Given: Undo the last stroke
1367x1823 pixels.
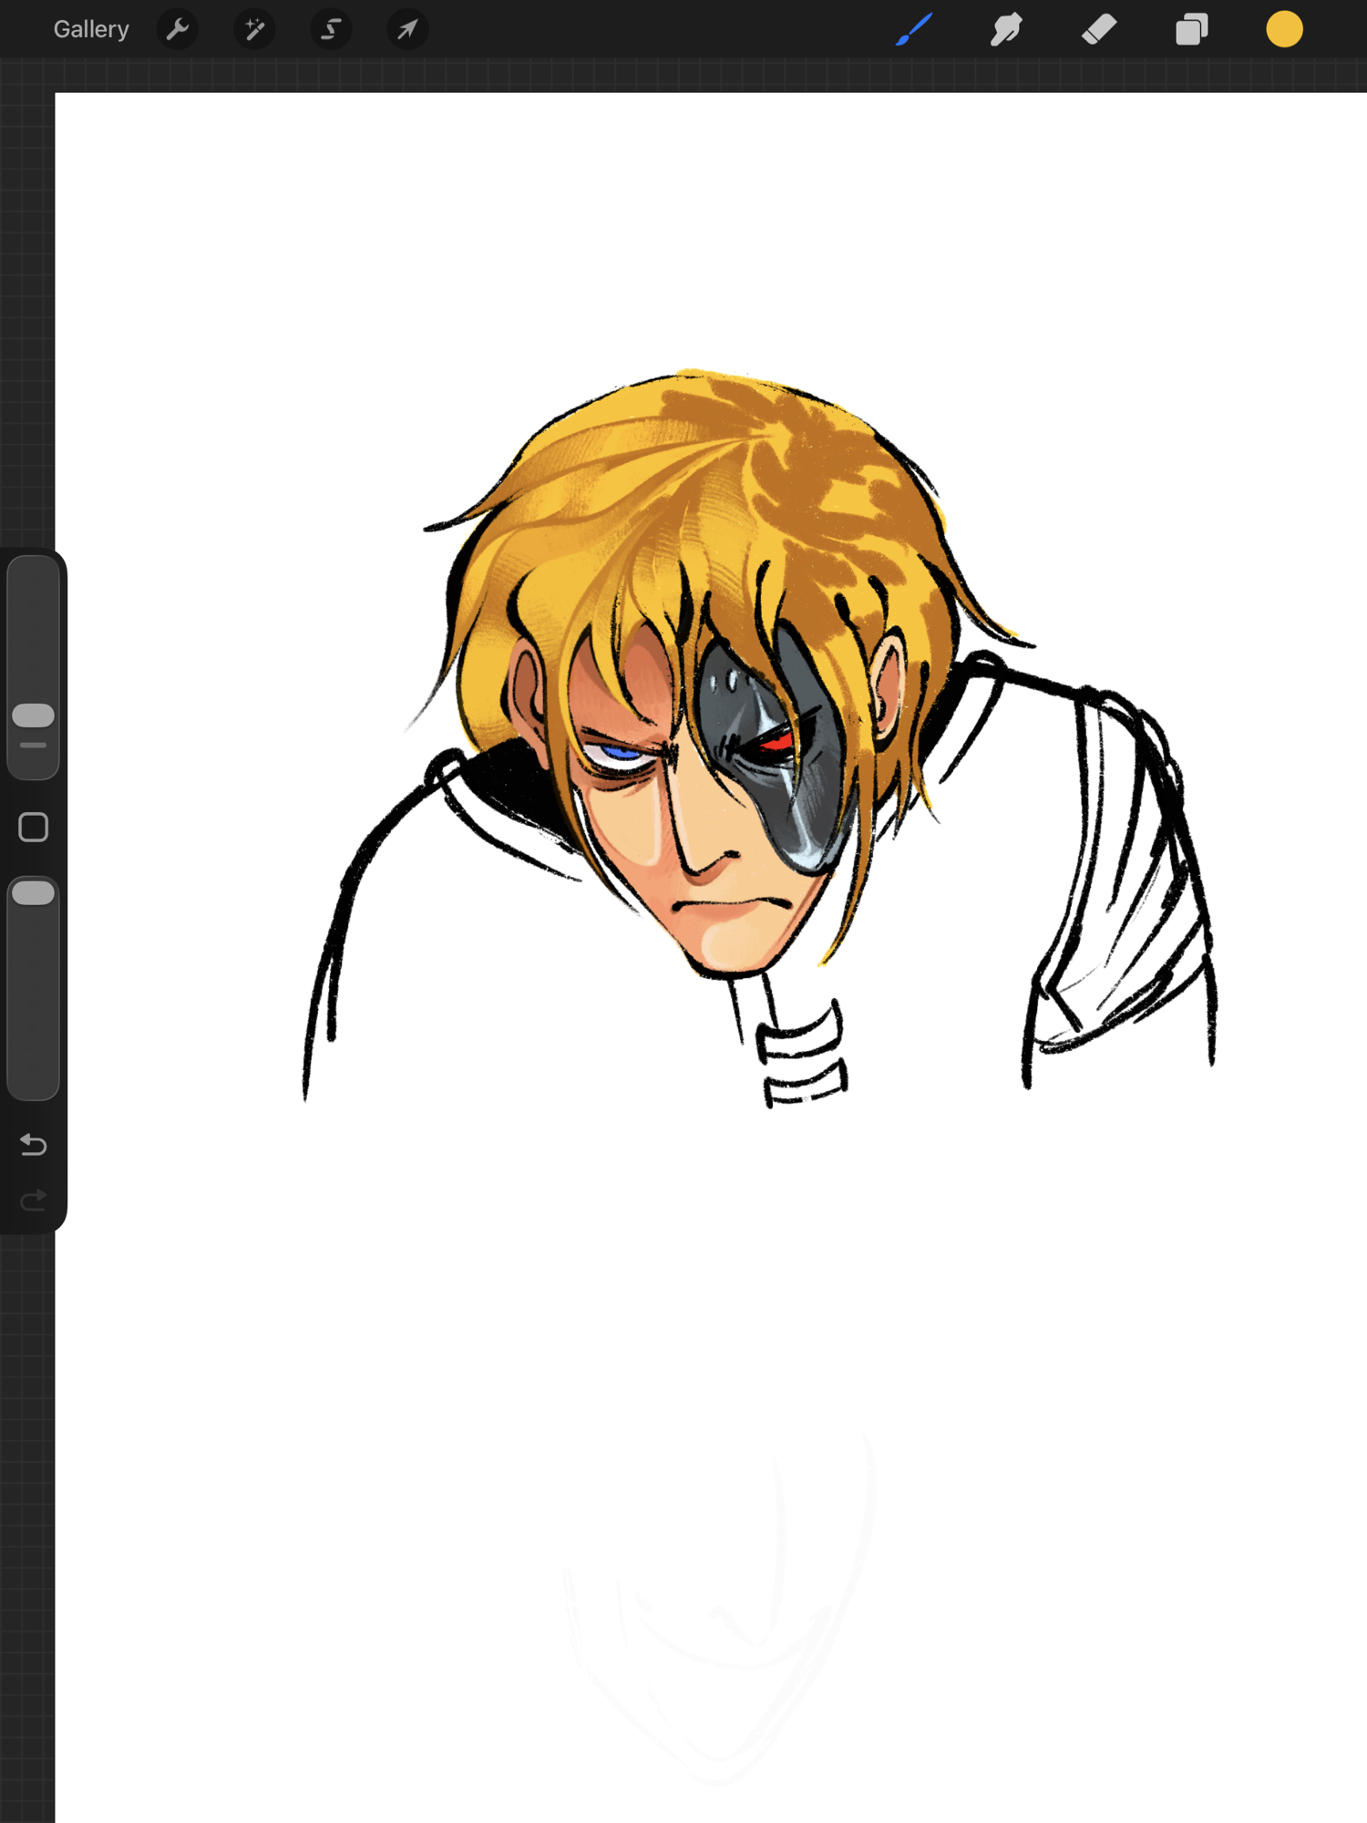Looking at the screenshot, I should point(34,1144).
